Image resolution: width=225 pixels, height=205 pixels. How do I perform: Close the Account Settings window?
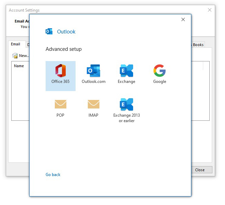click(x=209, y=10)
